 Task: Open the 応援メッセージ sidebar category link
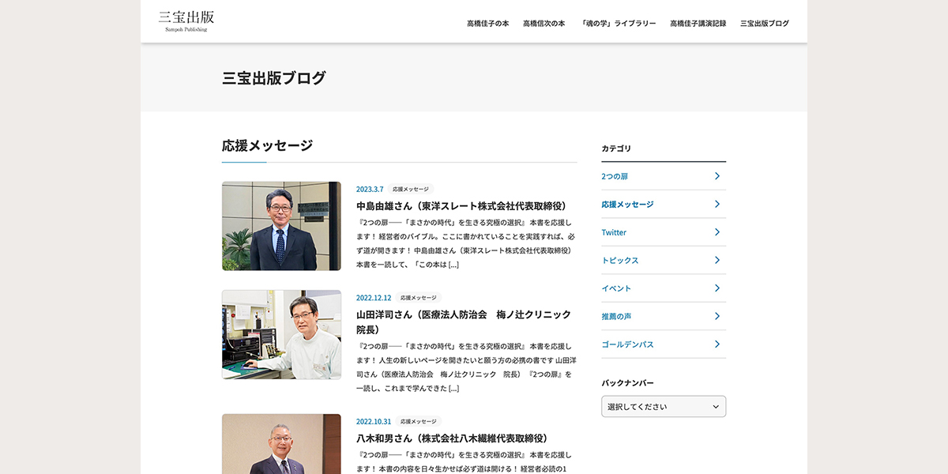[627, 204]
